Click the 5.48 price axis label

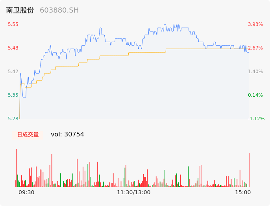(x=13, y=48)
